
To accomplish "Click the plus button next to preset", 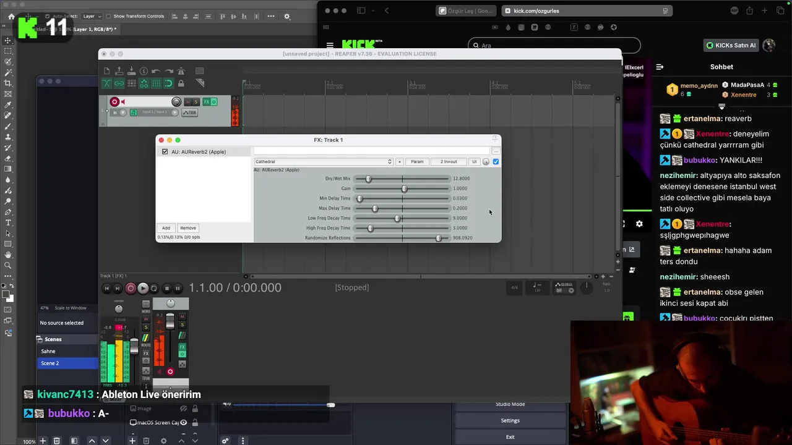I will coord(400,162).
